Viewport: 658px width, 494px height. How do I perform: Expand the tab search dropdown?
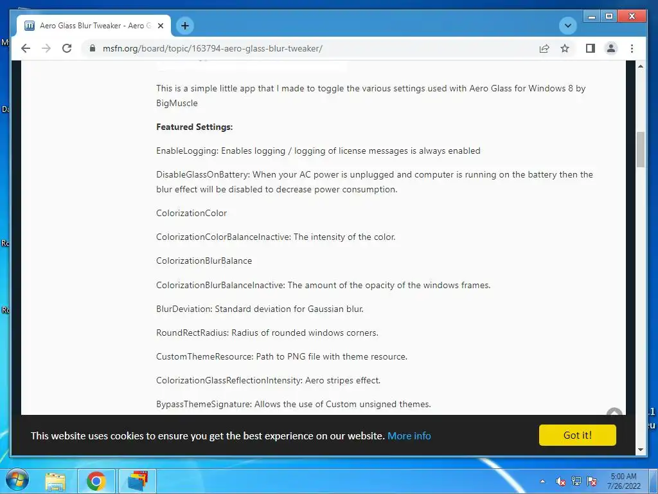click(568, 26)
